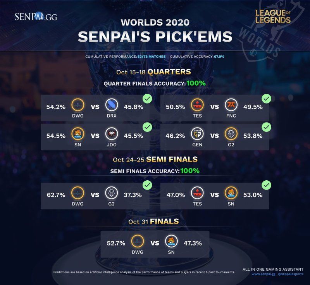Select the JDG team logo
Screen dimensions: 310x285
[112, 134]
